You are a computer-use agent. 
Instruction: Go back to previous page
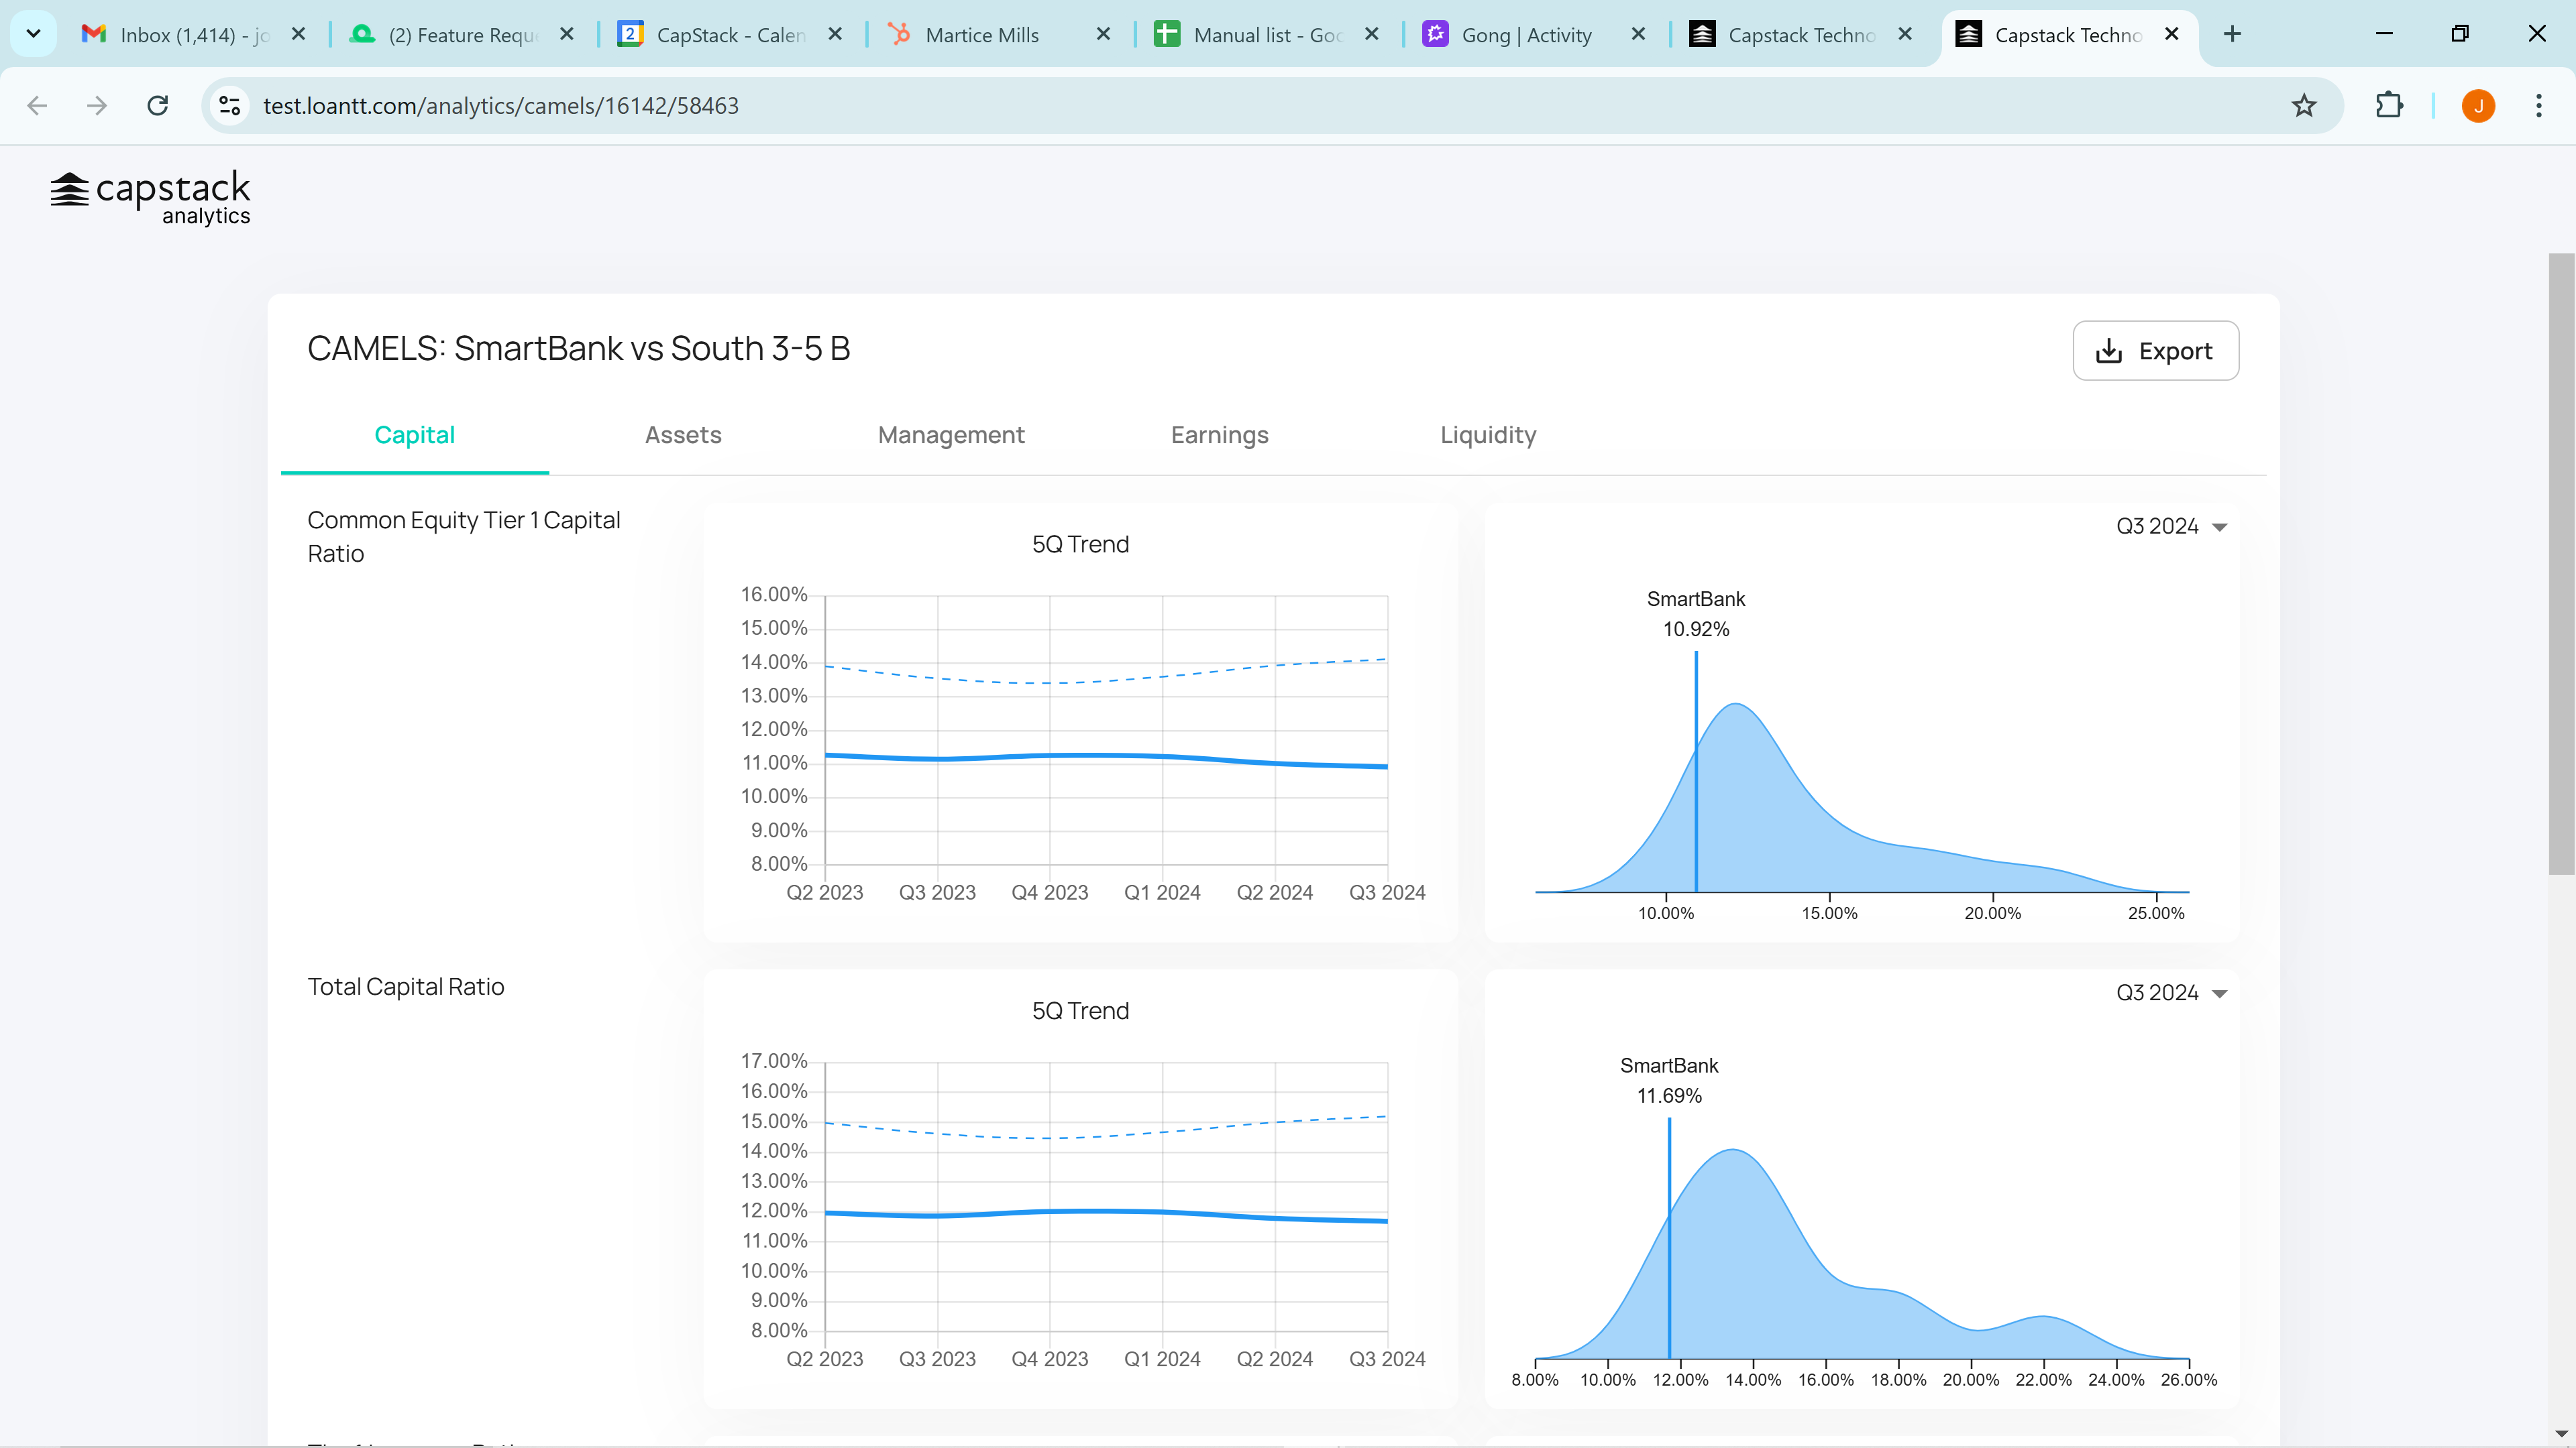[x=37, y=106]
